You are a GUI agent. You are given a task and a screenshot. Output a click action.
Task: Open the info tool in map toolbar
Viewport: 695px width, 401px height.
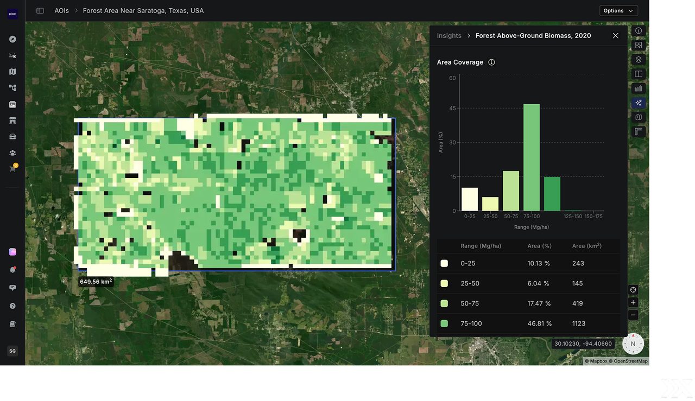(x=639, y=31)
